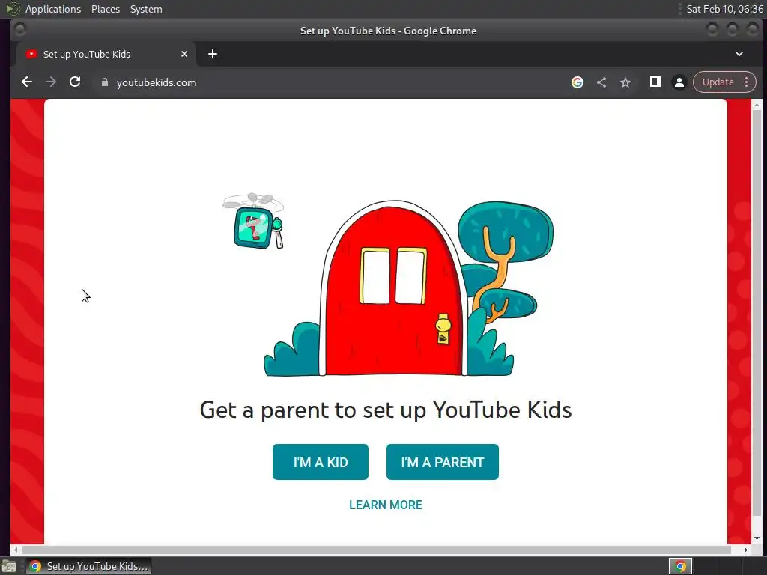Open the System menu
The image size is (767, 575).
coord(146,9)
